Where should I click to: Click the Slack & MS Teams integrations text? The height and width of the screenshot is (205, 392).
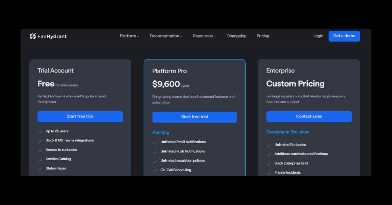(70, 140)
